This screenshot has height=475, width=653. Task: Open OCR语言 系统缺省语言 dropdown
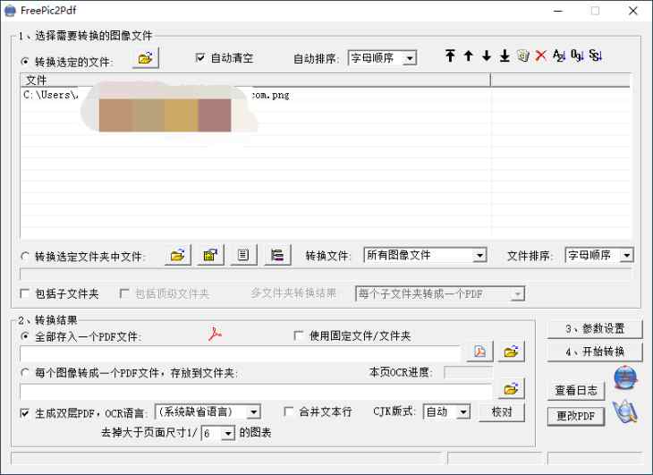click(208, 412)
